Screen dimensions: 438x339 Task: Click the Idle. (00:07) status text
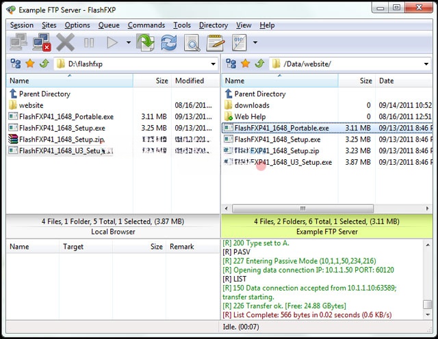point(241,327)
